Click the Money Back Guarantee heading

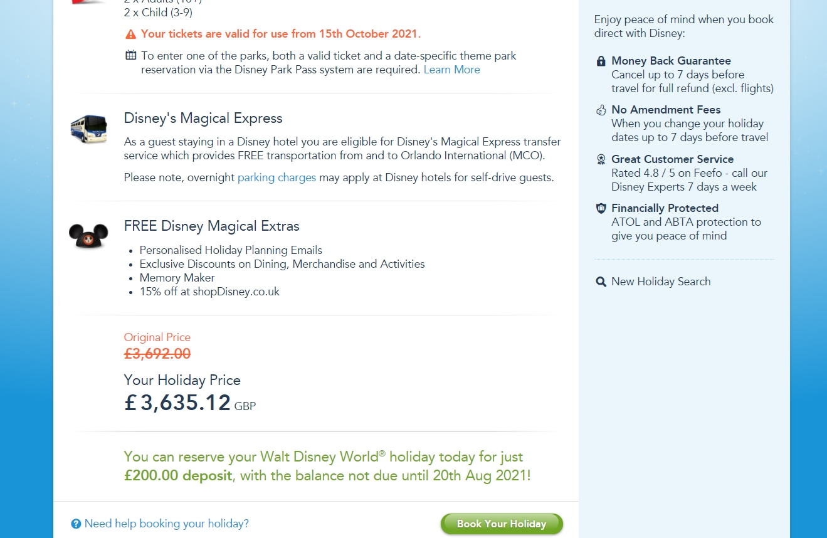click(x=672, y=61)
